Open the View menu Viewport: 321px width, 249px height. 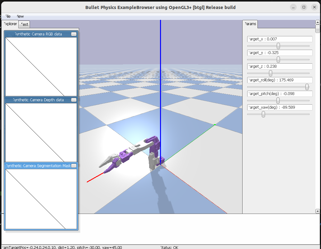tap(20, 16)
